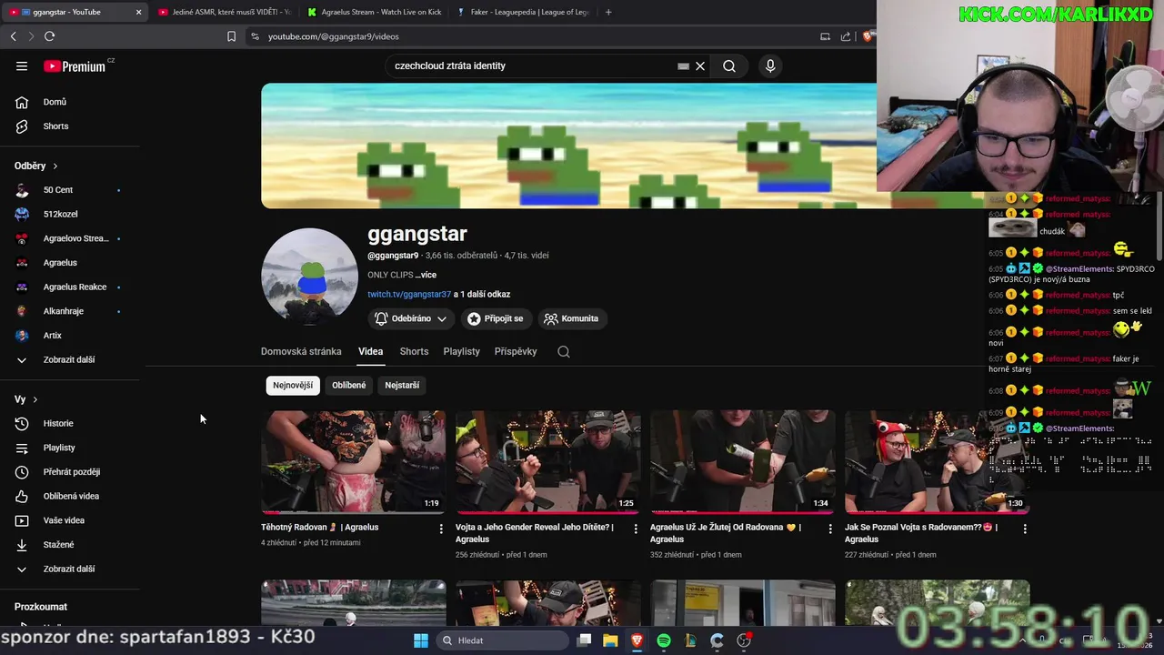Image resolution: width=1164 pixels, height=655 pixels.
Task: Start voice search with microphone icon
Action: tap(770, 65)
